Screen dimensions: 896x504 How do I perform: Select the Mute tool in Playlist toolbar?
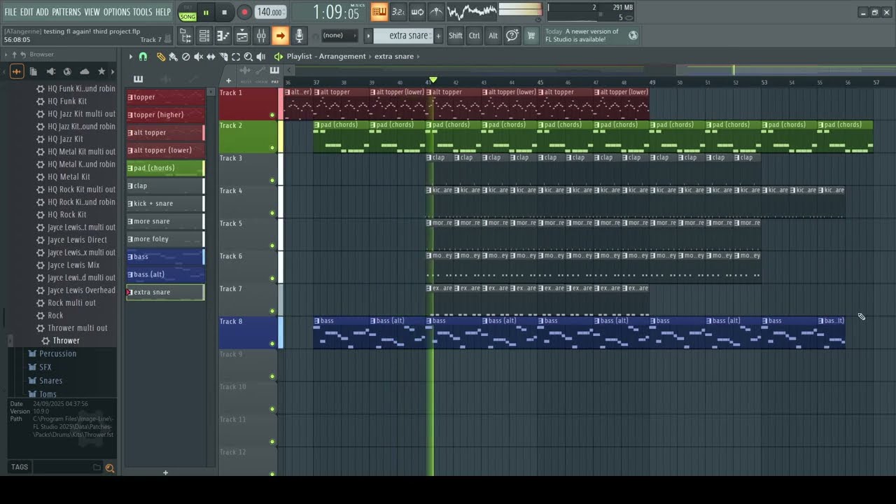point(198,57)
